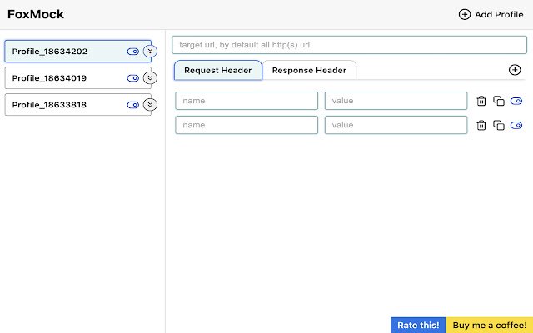The height and width of the screenshot is (333, 533).
Task: Duplicate the second header row
Action: click(499, 125)
